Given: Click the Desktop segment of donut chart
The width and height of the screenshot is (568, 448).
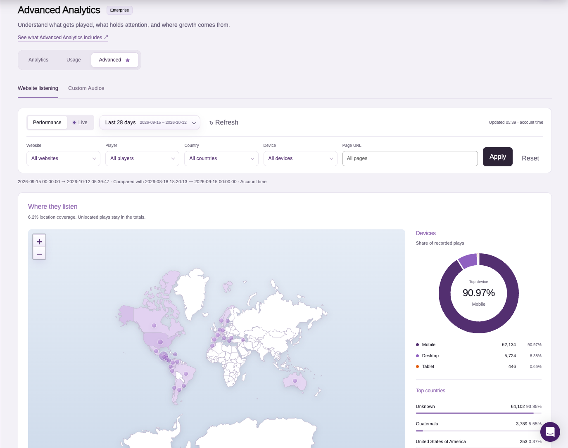Looking at the screenshot, I should [468, 261].
